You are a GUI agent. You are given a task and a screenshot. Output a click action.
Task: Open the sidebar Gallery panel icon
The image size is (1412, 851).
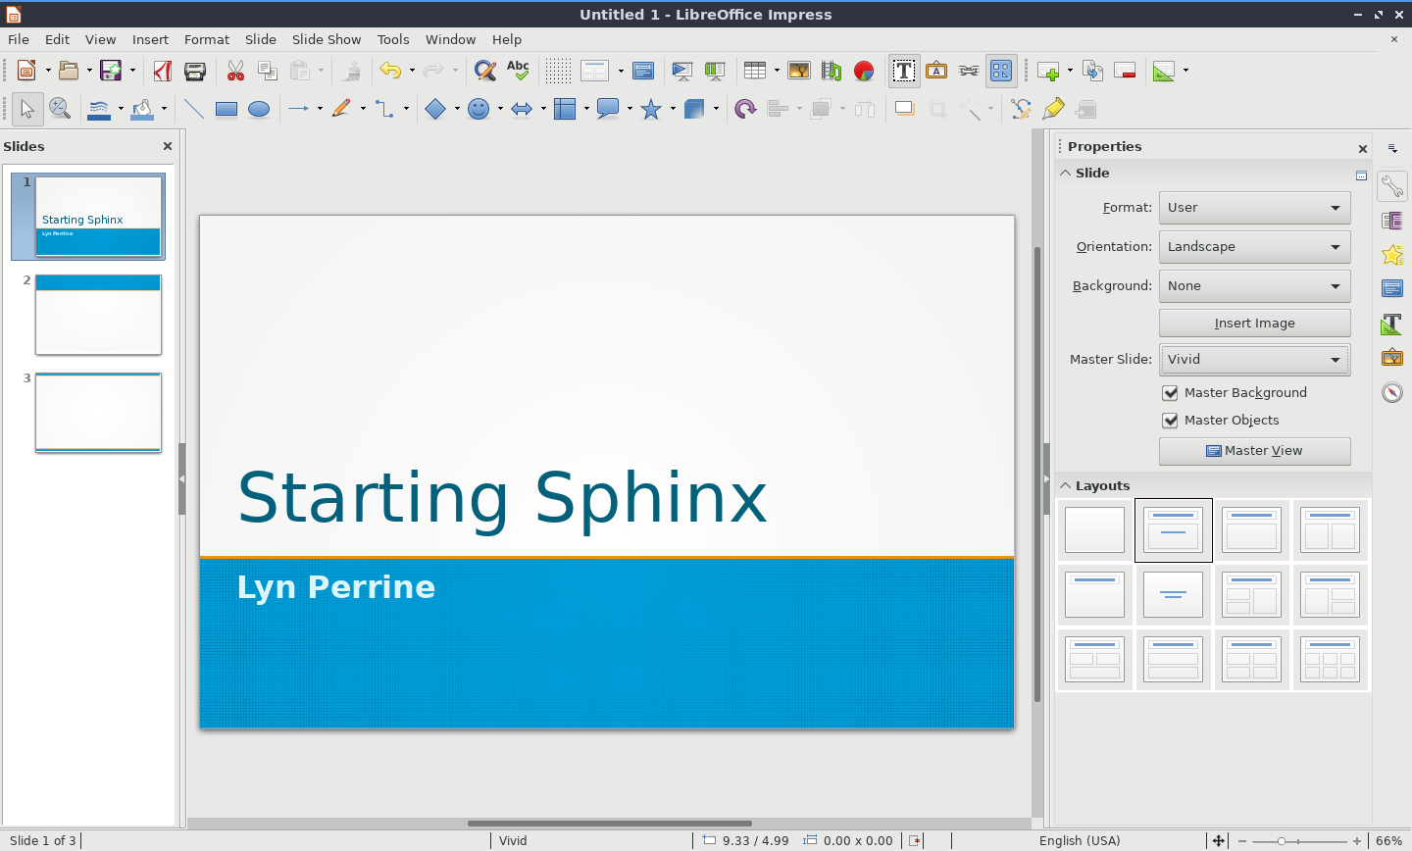pyautogui.click(x=1391, y=358)
